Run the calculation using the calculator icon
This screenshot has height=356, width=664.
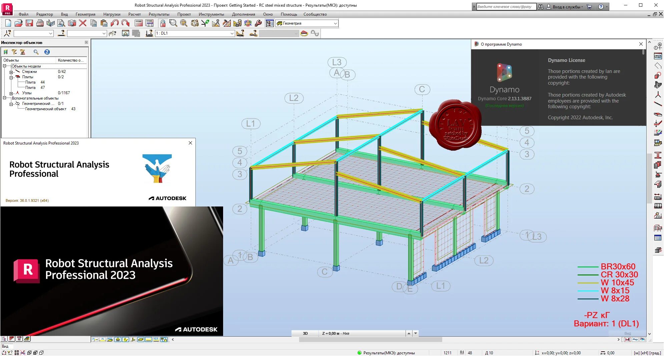(x=139, y=23)
